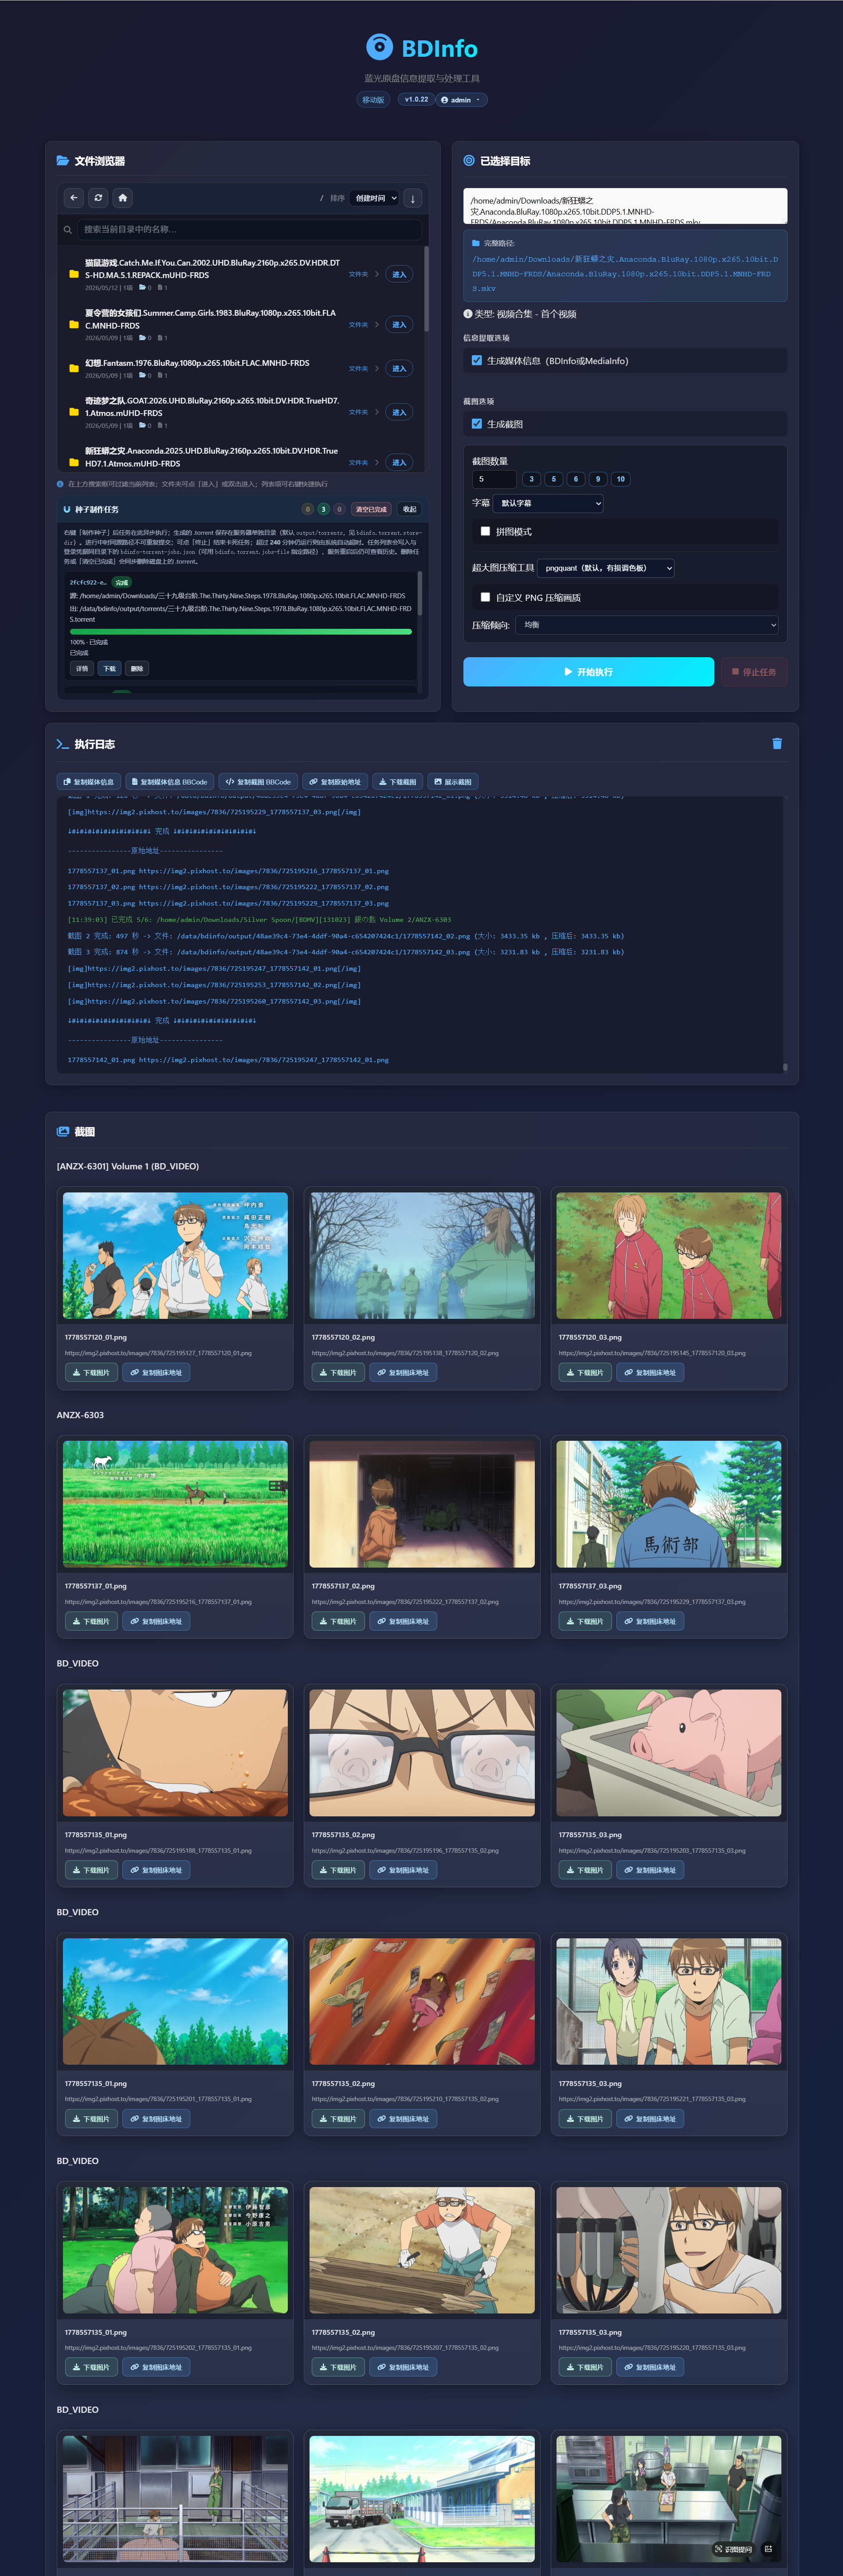This screenshot has width=843, height=2576.
Task: Select 复制截图 BBCode log action
Action: 259,782
